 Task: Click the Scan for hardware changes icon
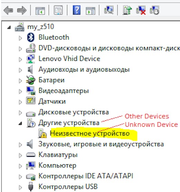click(x=109, y=10)
